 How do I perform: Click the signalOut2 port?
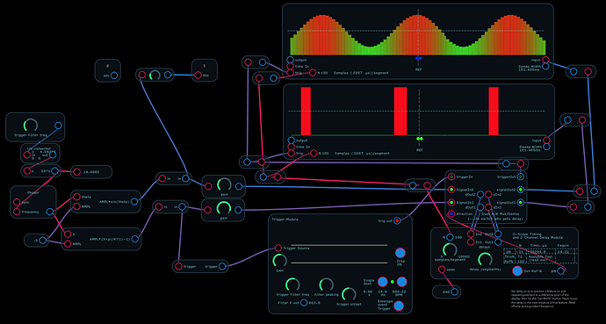coord(521,190)
